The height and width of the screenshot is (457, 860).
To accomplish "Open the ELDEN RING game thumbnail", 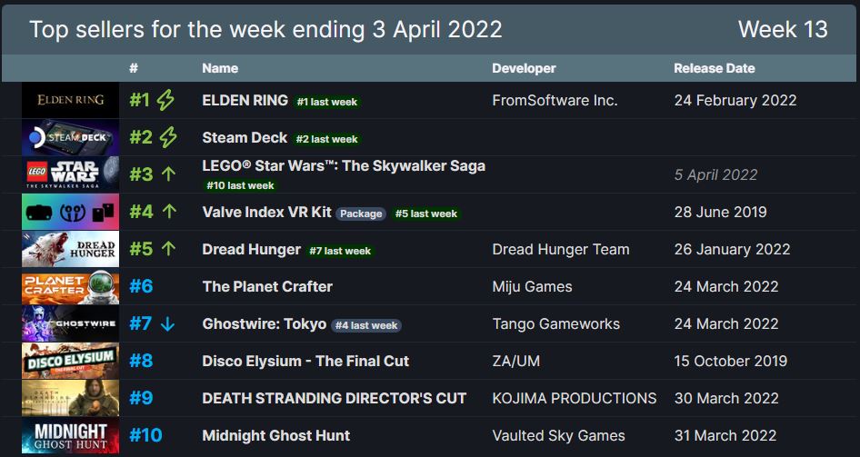I will point(70,100).
